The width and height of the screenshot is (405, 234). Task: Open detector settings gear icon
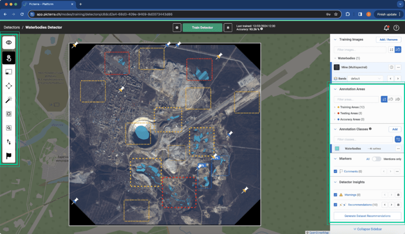(177, 28)
